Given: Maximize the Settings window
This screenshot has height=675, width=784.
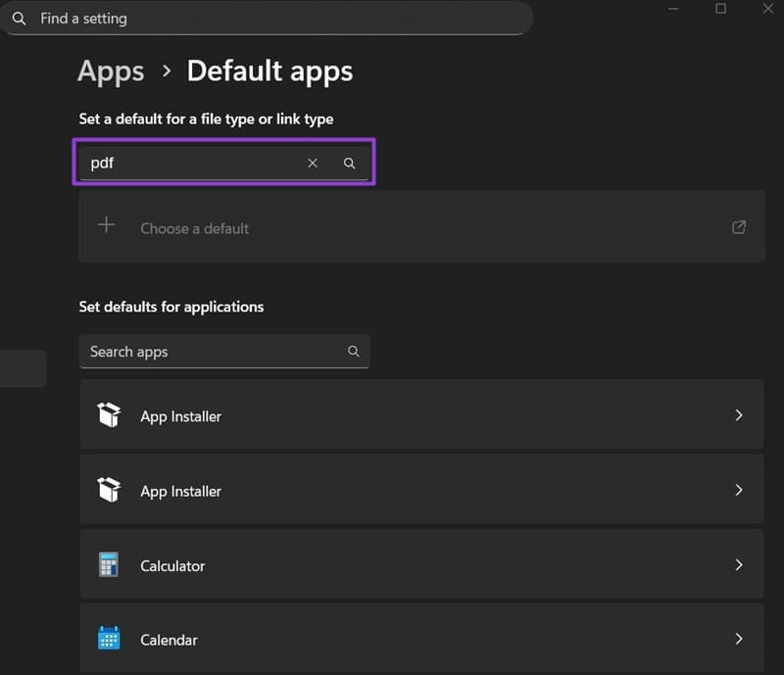Looking at the screenshot, I should pos(720,9).
